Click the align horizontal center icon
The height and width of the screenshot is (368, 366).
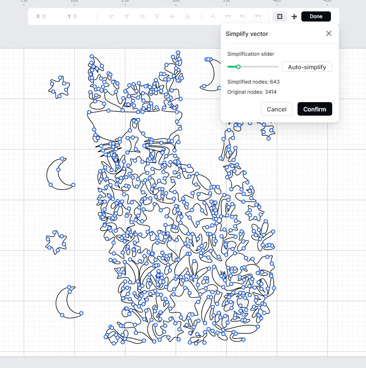127,16
